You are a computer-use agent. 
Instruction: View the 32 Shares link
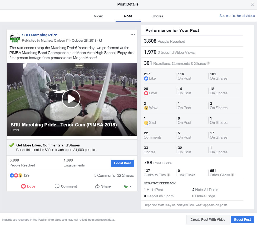(x=125, y=175)
